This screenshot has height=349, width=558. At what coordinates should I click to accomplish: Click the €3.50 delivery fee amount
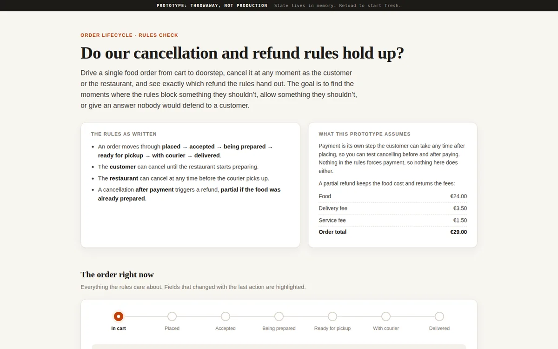[460, 208]
